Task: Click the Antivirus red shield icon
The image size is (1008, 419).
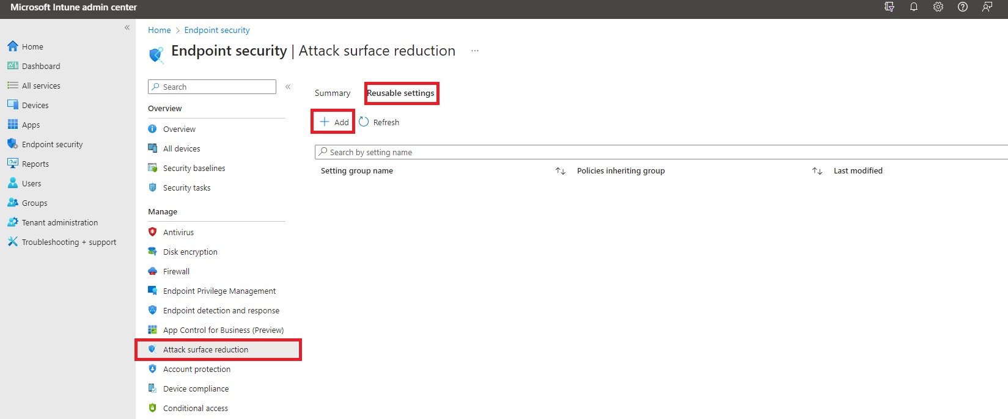Action: point(153,232)
